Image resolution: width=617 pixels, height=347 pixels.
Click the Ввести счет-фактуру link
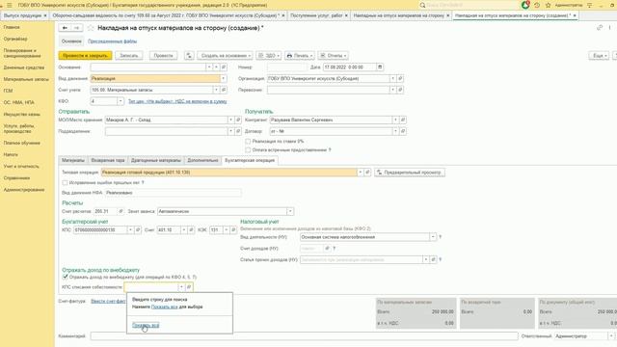tap(109, 302)
